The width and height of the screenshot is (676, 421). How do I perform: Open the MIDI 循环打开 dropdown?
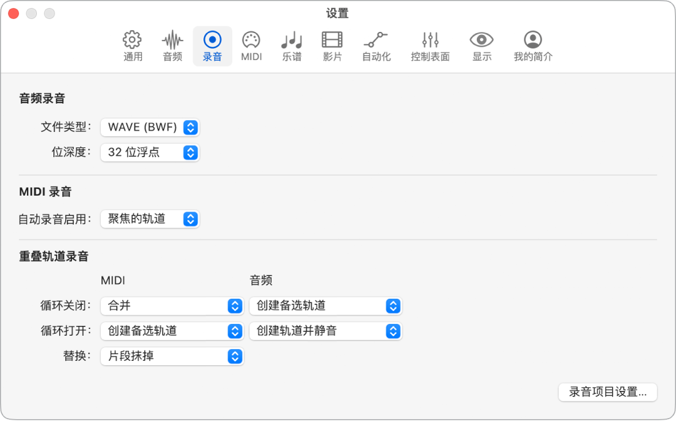point(171,331)
